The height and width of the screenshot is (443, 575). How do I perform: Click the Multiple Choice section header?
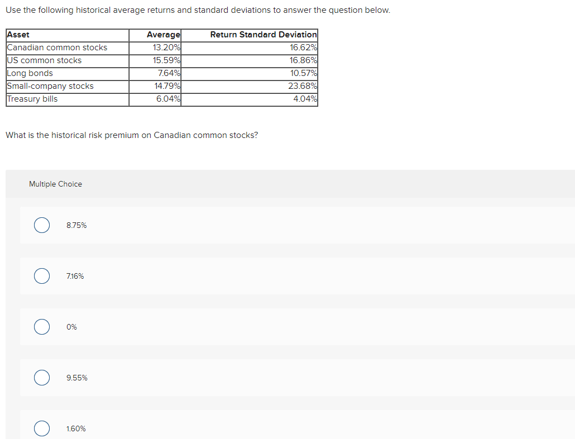point(55,184)
